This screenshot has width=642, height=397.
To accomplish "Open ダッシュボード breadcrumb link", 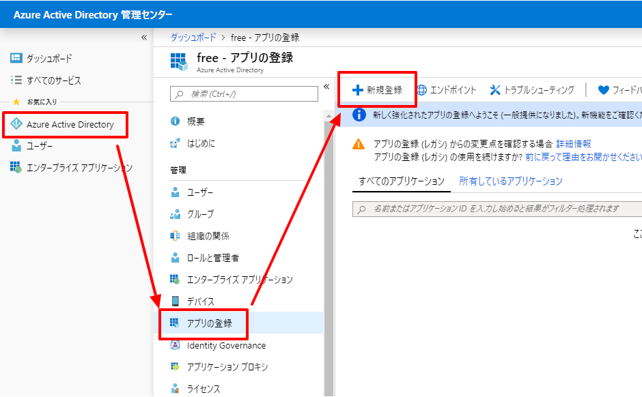I will [x=193, y=38].
